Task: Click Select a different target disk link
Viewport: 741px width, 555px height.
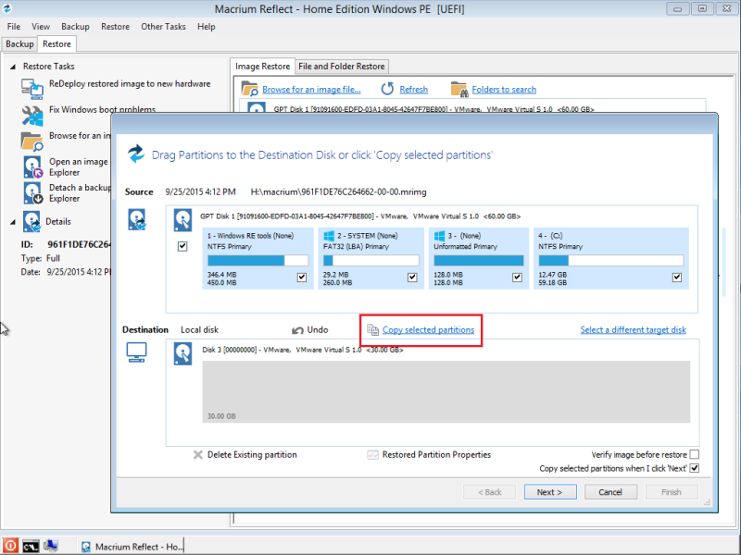Action: pos(634,330)
